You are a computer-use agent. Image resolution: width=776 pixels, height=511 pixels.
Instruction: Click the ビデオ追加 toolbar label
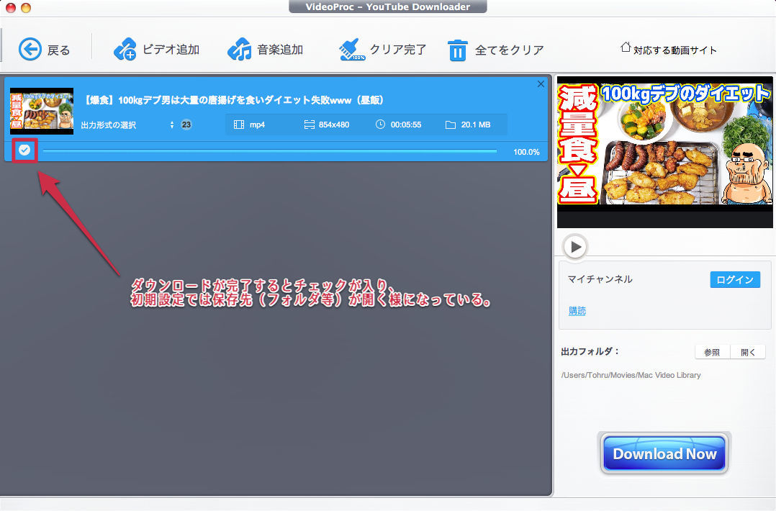coord(171,50)
